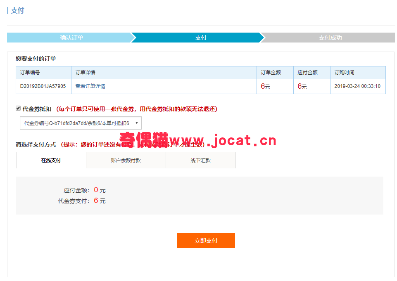This screenshot has height=281, width=397.
Task: Click the 支付成功 progress step
Action: click(x=330, y=38)
